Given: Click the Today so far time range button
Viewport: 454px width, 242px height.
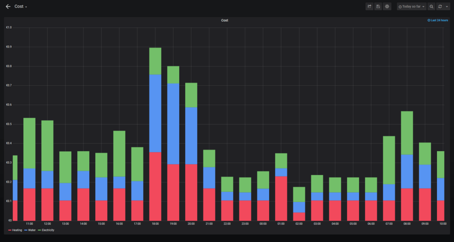Looking at the screenshot, I should click(411, 6).
